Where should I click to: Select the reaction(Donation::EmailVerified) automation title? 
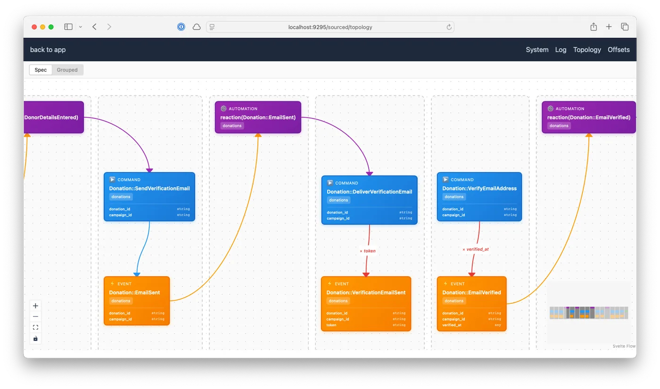pyautogui.click(x=589, y=117)
